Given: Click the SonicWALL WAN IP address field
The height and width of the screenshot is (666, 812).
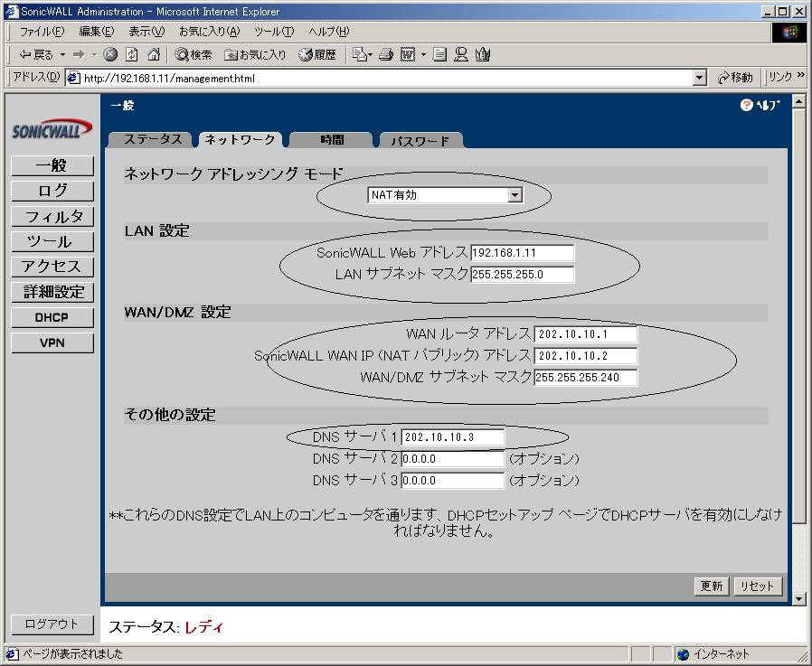Looking at the screenshot, I should 586,355.
